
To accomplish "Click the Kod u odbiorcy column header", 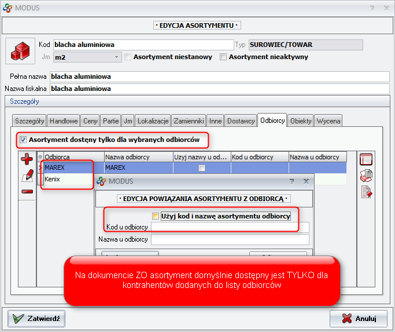I will [x=260, y=157].
